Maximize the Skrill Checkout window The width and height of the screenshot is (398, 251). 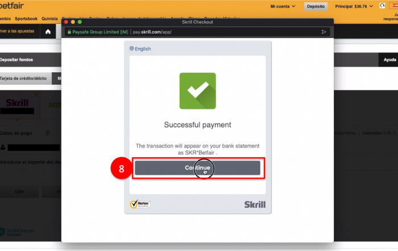[80, 22]
